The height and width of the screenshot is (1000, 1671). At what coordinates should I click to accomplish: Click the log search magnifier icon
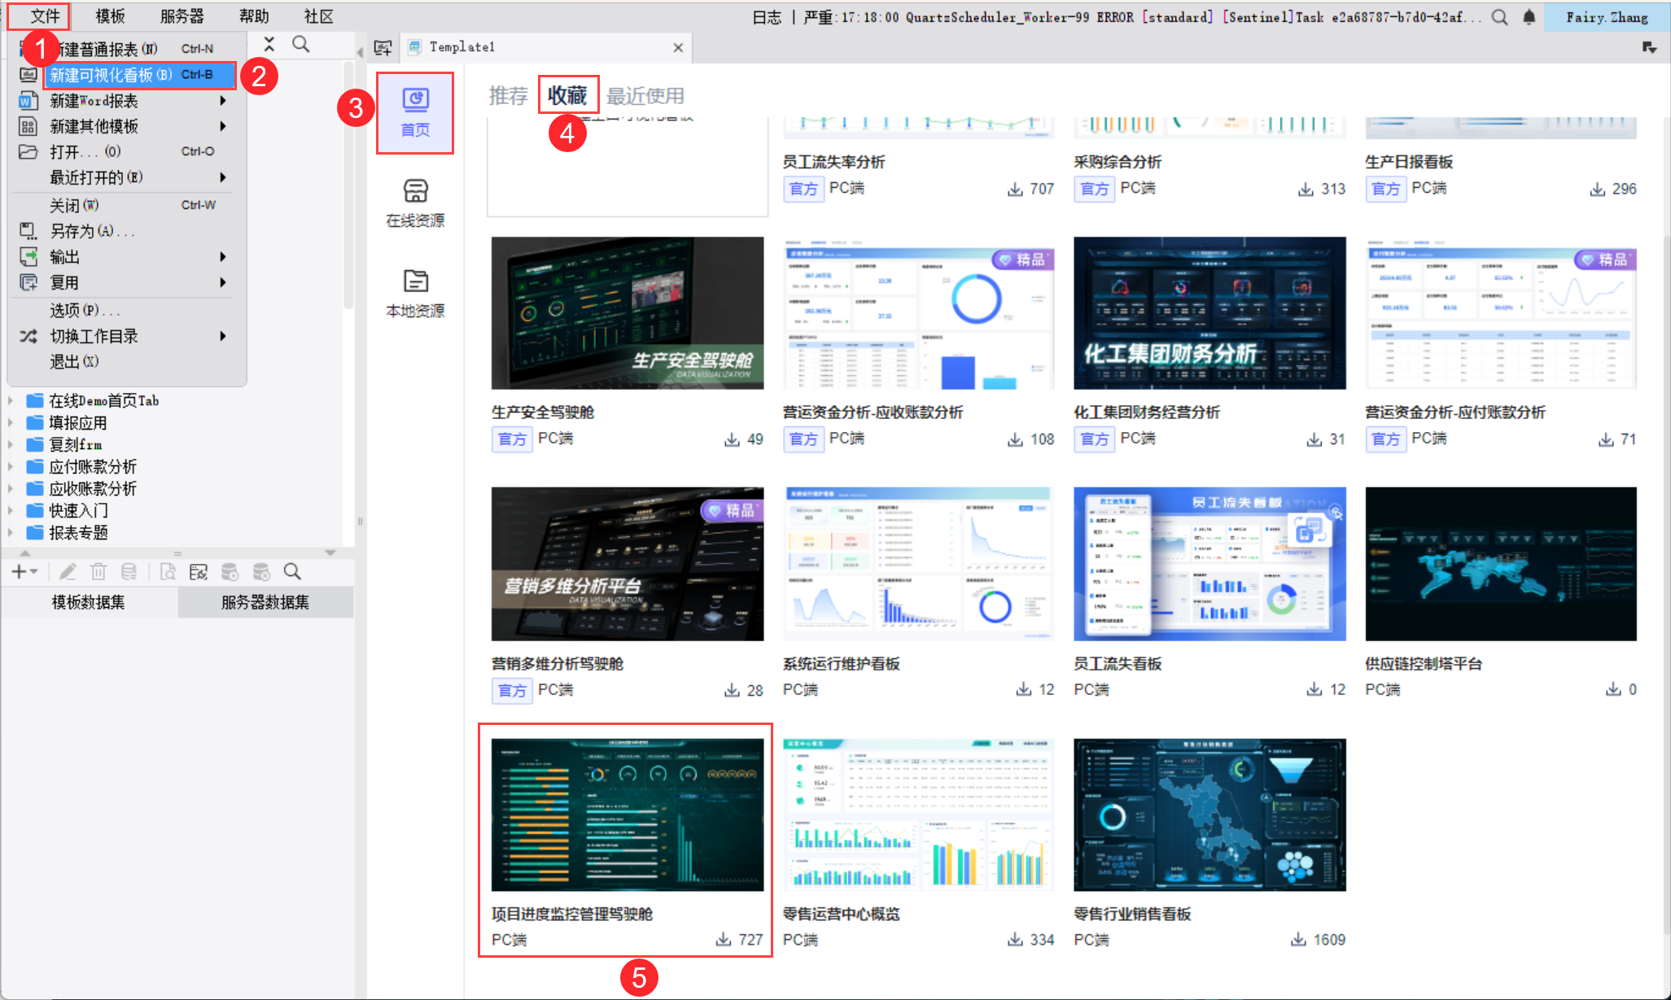[1499, 17]
